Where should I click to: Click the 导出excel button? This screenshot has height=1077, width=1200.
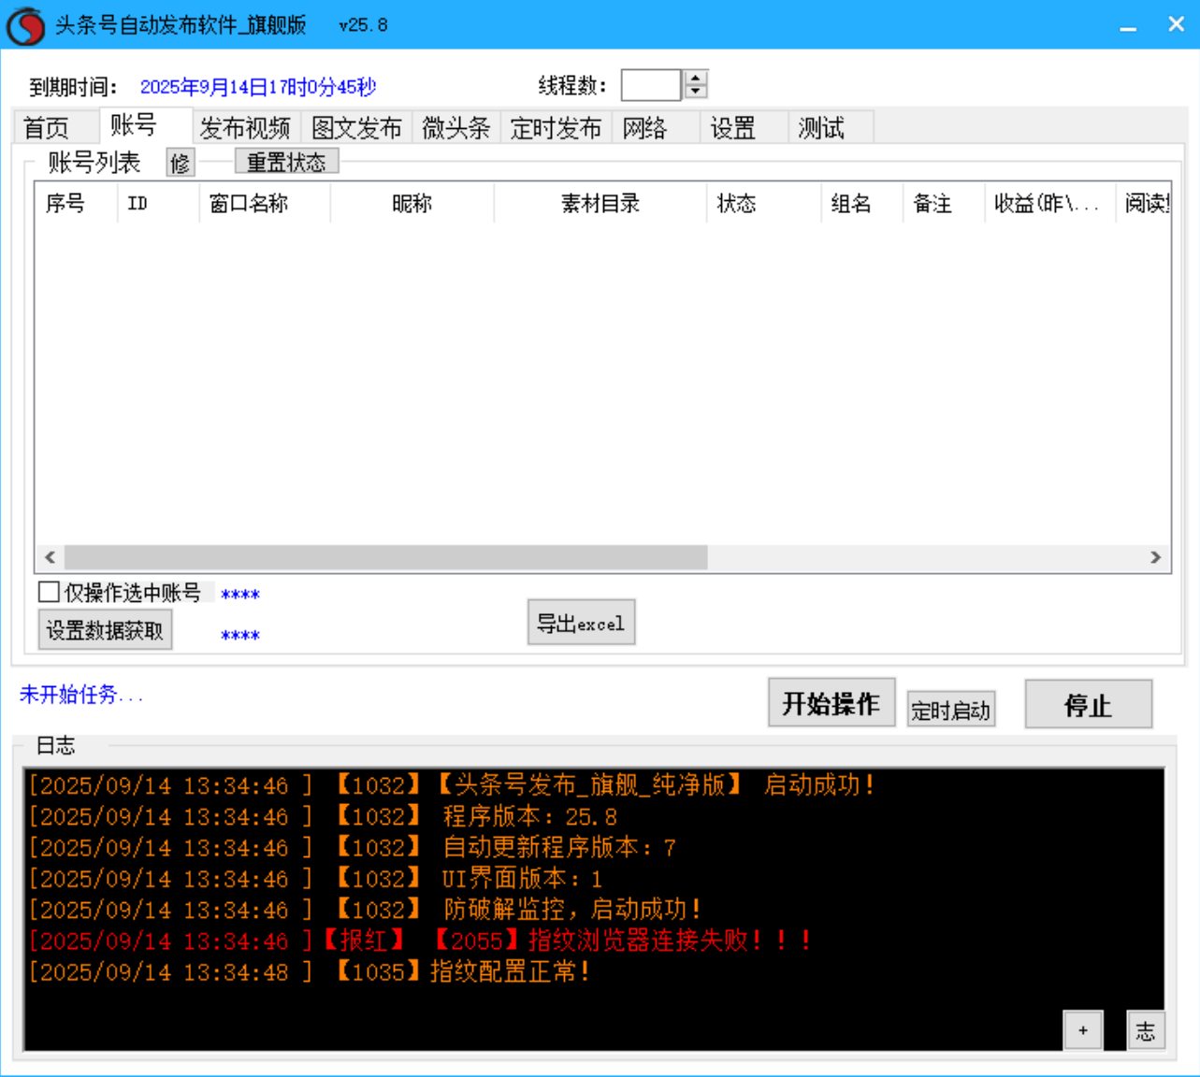click(581, 622)
